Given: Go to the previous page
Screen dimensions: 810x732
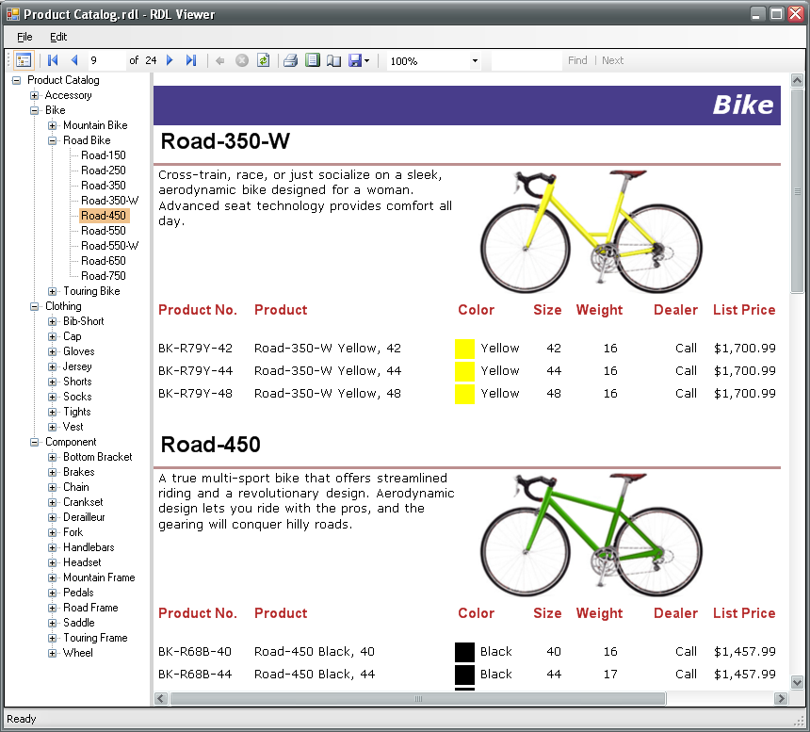Looking at the screenshot, I should 74,60.
